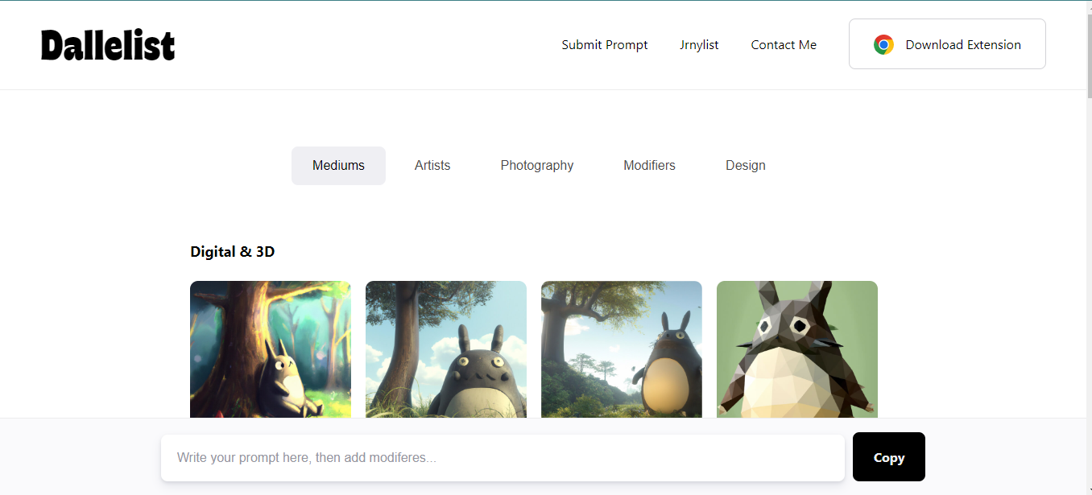This screenshot has height=495, width=1092.
Task: Open the Jrnylist link
Action: [x=699, y=45]
